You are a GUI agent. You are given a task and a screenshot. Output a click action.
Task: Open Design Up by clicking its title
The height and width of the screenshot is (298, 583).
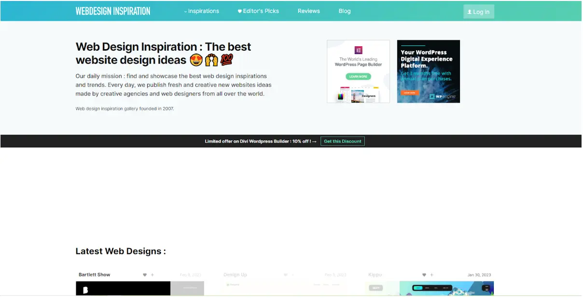pos(235,274)
